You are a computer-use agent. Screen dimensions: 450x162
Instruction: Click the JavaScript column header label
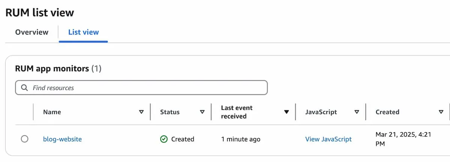coord(321,112)
